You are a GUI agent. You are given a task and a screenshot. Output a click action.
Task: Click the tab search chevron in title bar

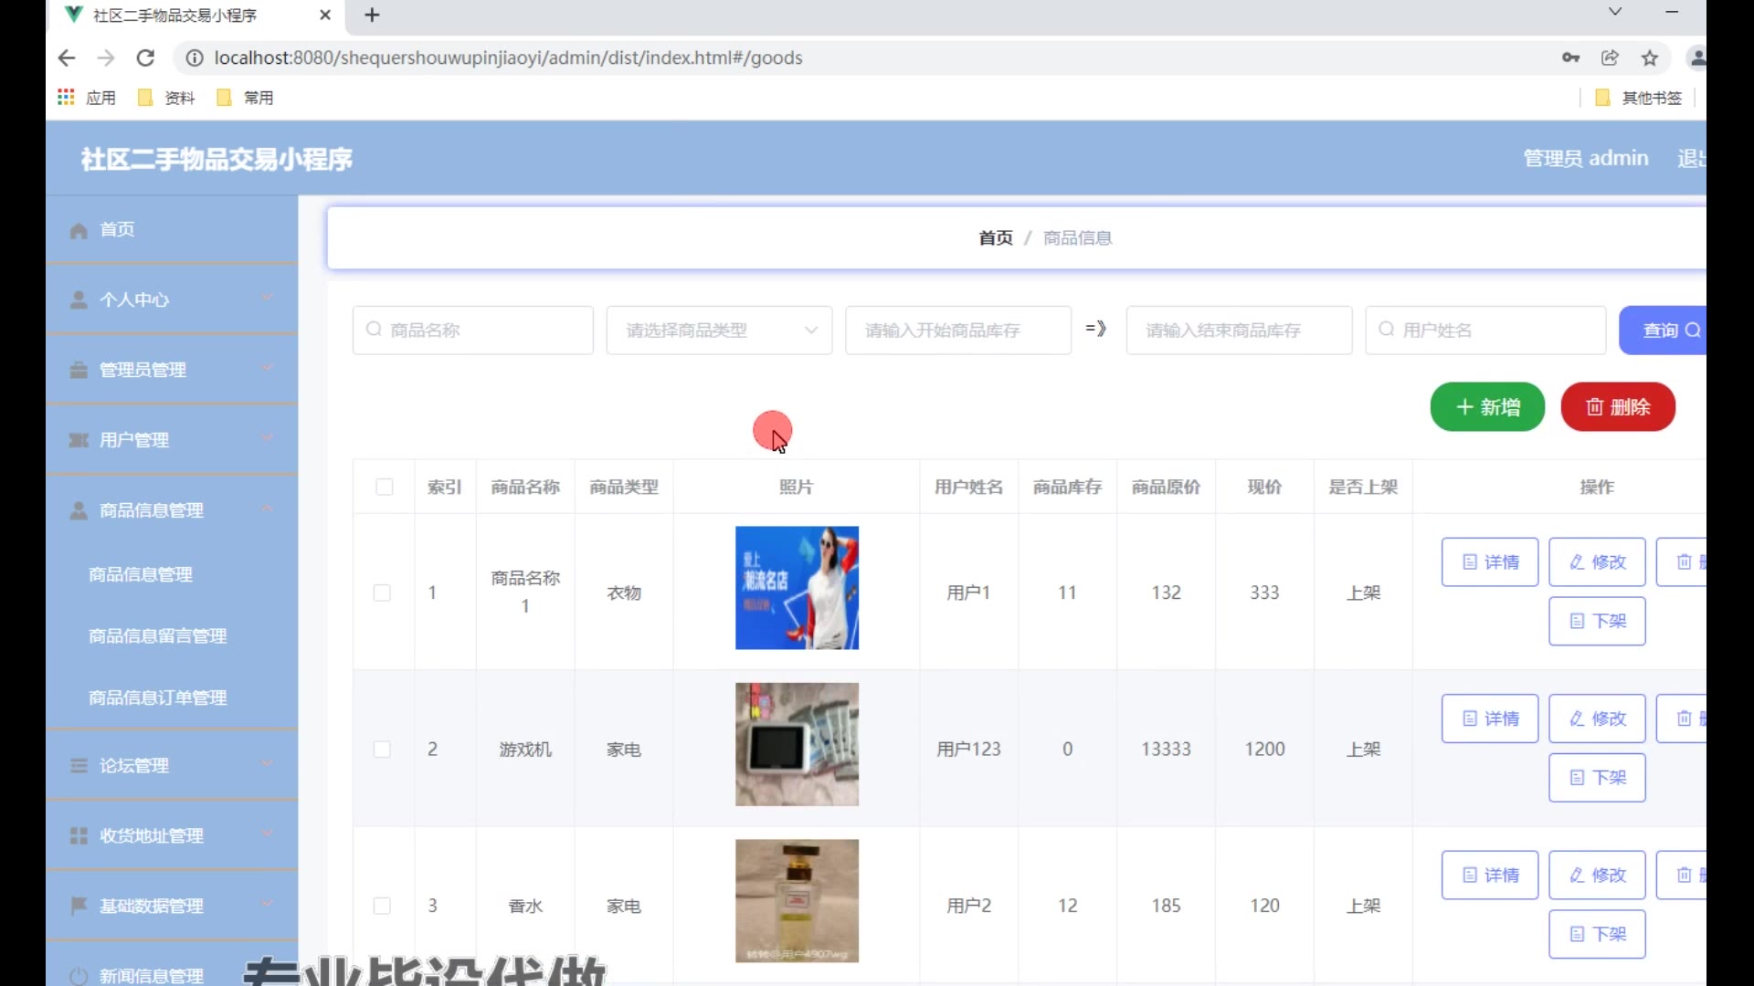click(1615, 12)
